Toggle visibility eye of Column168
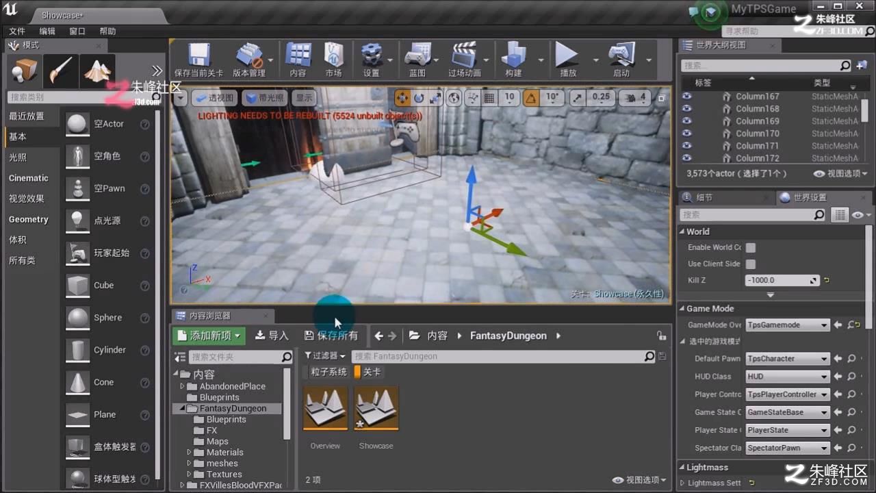 687,109
